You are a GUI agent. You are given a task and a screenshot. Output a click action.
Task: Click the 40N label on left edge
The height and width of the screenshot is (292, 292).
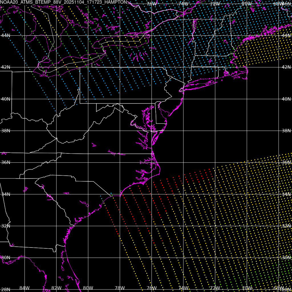point(6,99)
